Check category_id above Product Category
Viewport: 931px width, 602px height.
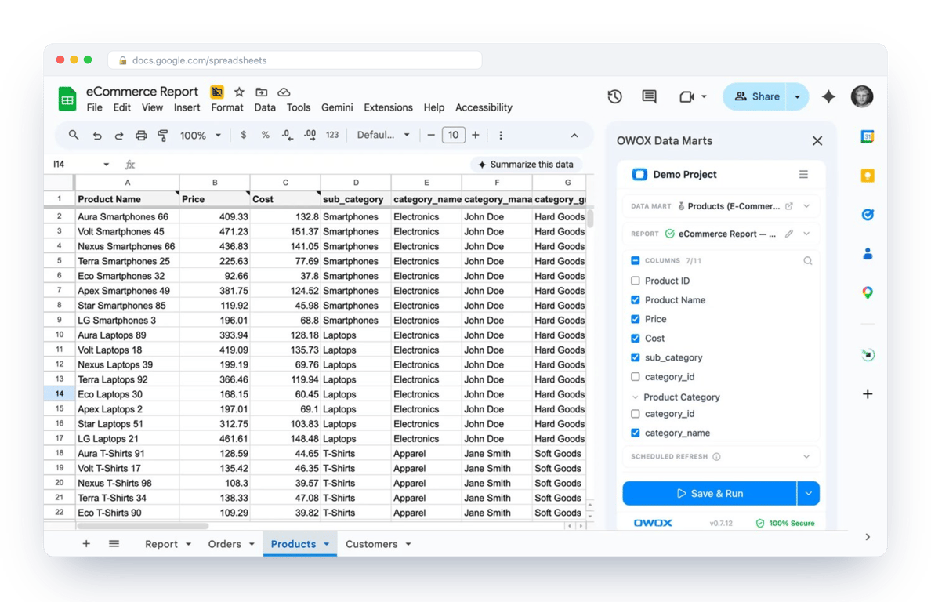pyautogui.click(x=636, y=376)
